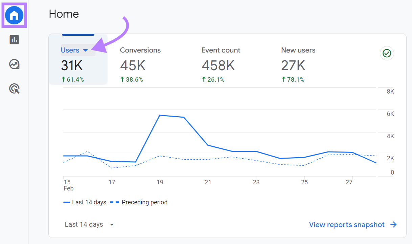Select the highlighted Home icon with purple border
The height and width of the screenshot is (244, 412).
coord(14,15)
